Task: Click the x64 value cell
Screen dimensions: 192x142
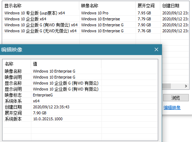Action: 36,101
